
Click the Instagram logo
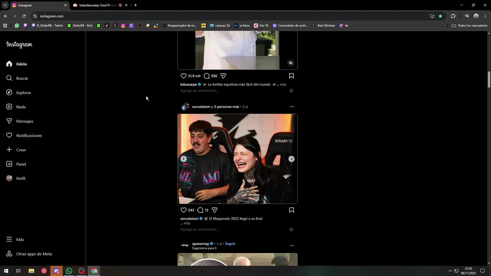tap(19, 45)
